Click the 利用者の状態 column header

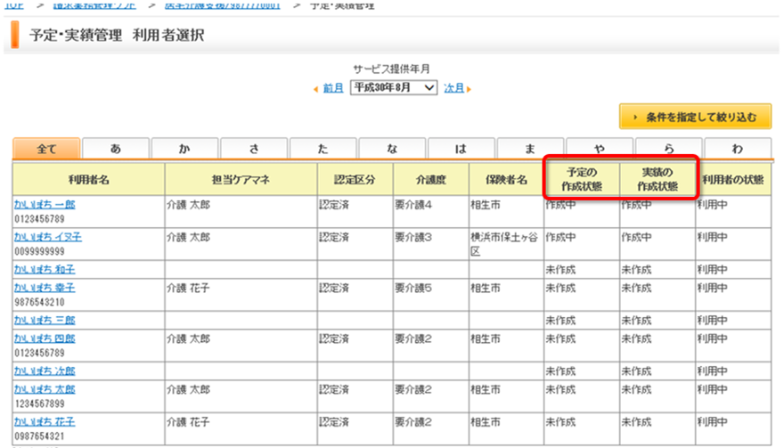733,180
